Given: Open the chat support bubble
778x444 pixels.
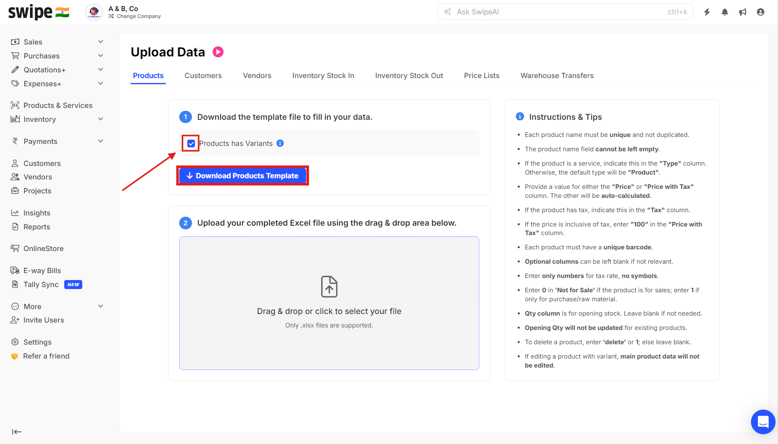Looking at the screenshot, I should tap(763, 422).
